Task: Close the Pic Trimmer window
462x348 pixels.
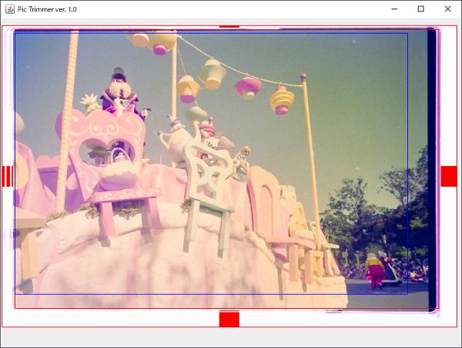Action: (x=447, y=9)
